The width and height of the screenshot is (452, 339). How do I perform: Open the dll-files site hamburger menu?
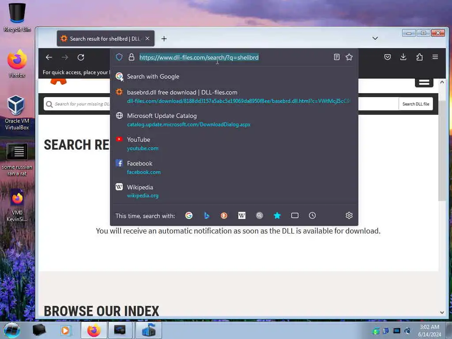click(424, 83)
